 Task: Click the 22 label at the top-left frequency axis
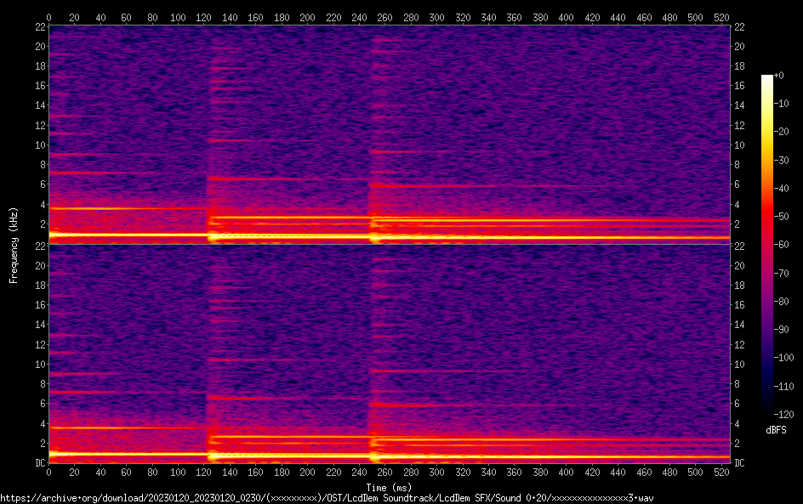tap(39, 27)
